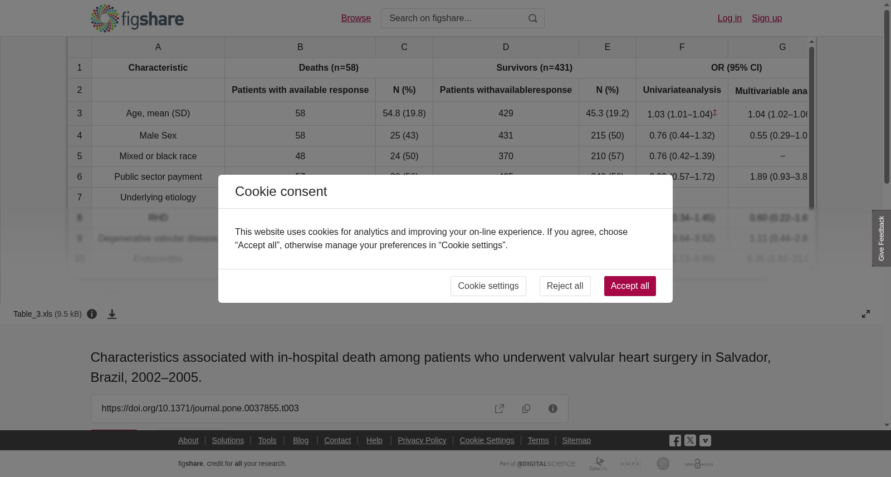Screen dimensions: 891x477
Task: Expand the viewer to fullscreen
Action: [x=866, y=314]
